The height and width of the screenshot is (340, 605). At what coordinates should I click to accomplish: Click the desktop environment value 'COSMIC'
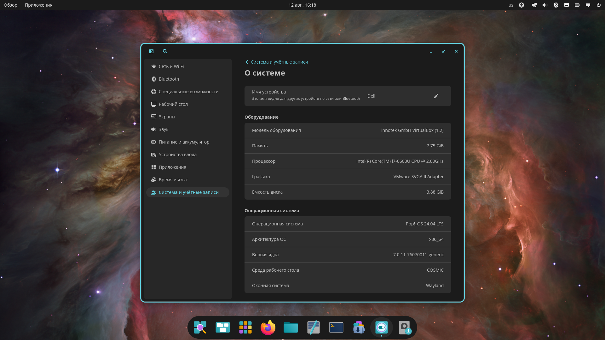coord(435,270)
